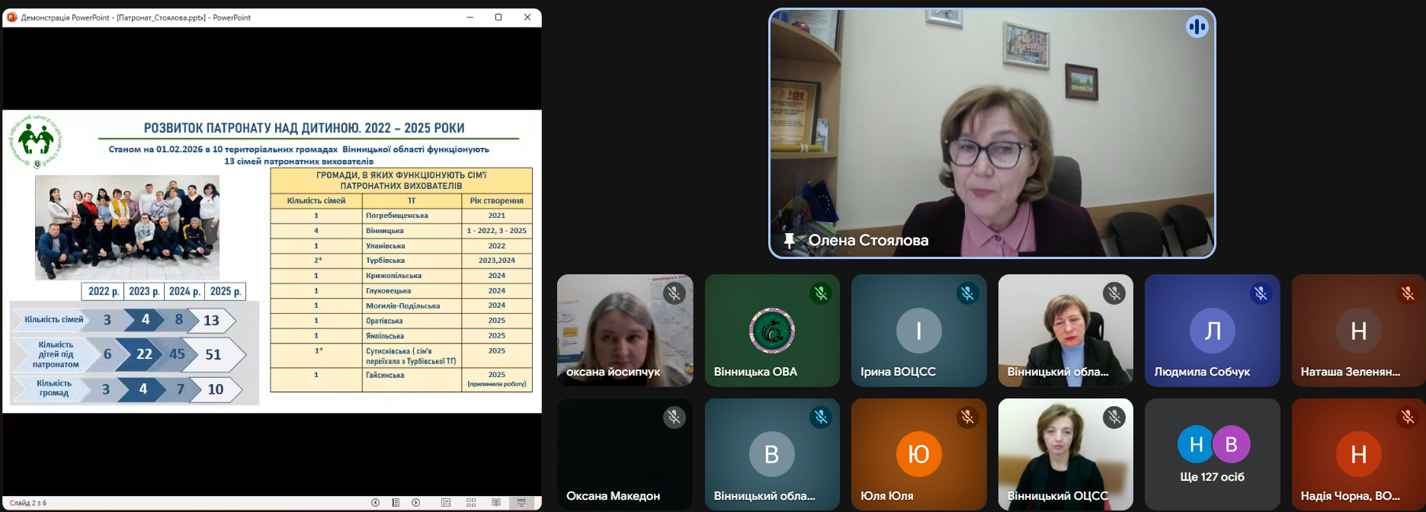Viewport: 1426px width, 512px height.
Task: Select the Ірина ВОЦСС participant avatar
Action: tap(918, 331)
